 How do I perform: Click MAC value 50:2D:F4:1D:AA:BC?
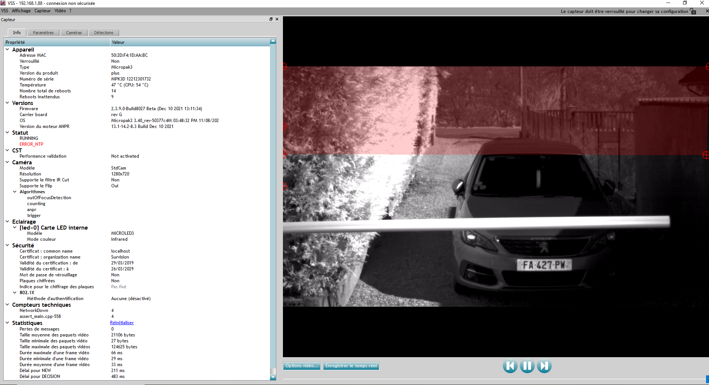(x=129, y=55)
